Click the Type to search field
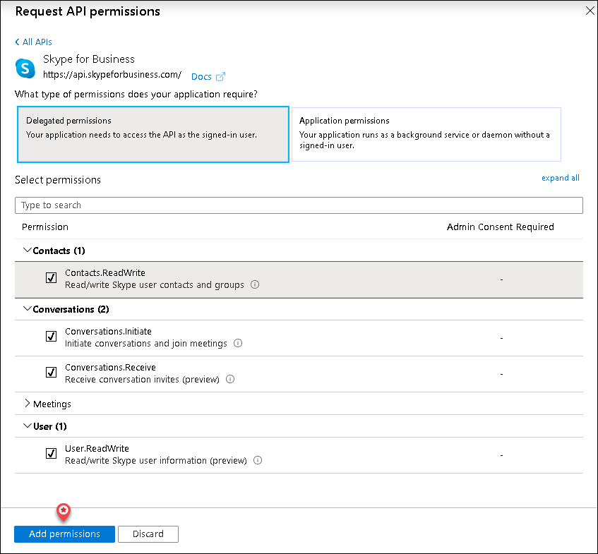The width and height of the screenshot is (598, 554). pyautogui.click(x=299, y=205)
